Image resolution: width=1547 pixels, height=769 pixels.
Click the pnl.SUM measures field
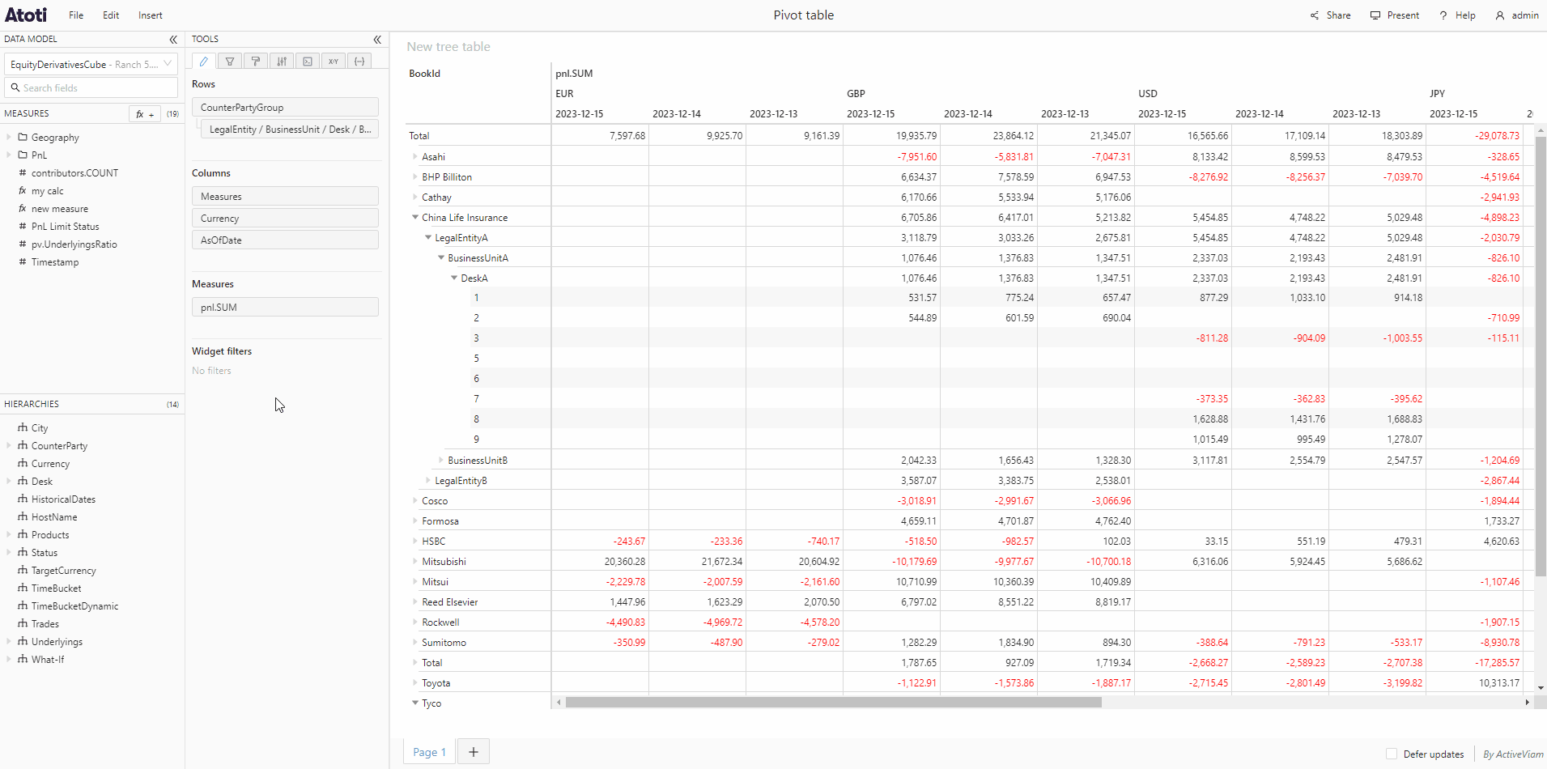(285, 307)
